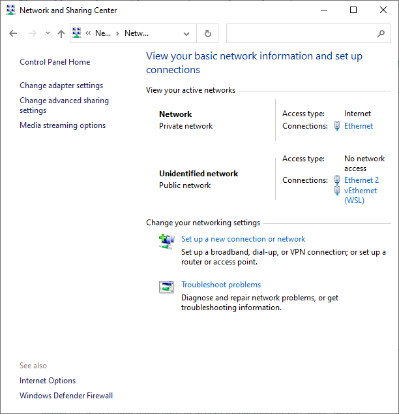The width and height of the screenshot is (399, 414).
Task: Open the Ethernet 2 connection
Action: coord(361,180)
